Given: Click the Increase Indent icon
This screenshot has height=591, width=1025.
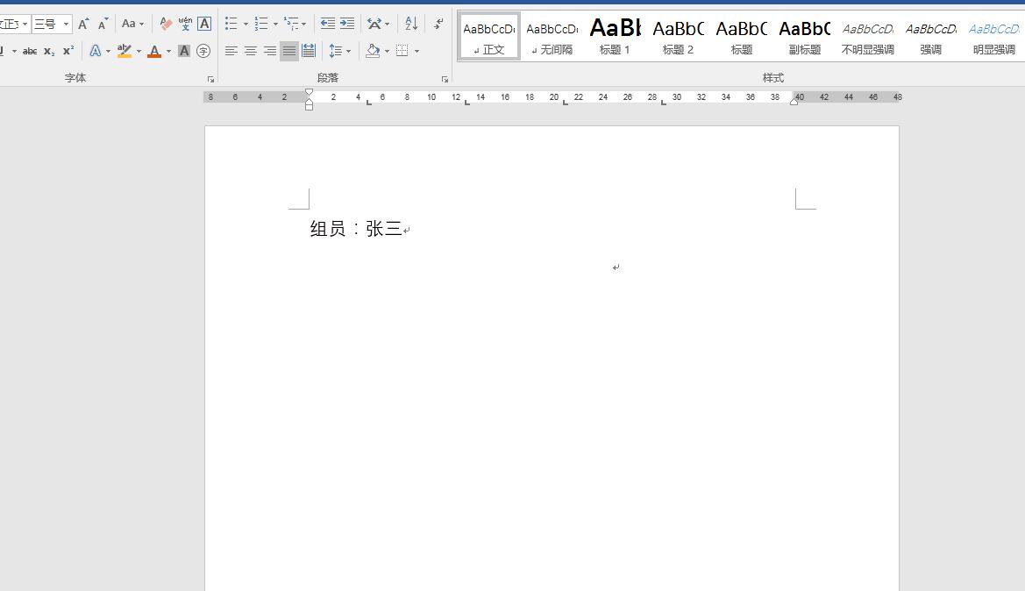Looking at the screenshot, I should 347,25.
